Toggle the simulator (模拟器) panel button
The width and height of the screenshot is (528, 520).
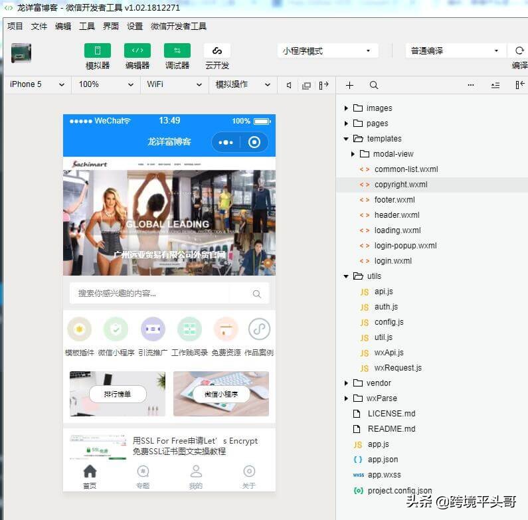(x=98, y=51)
